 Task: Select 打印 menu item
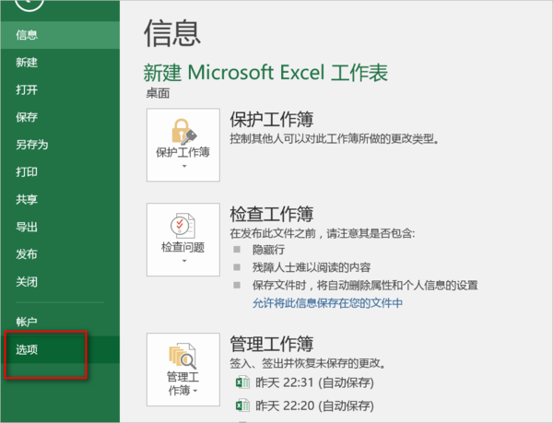click(60, 172)
